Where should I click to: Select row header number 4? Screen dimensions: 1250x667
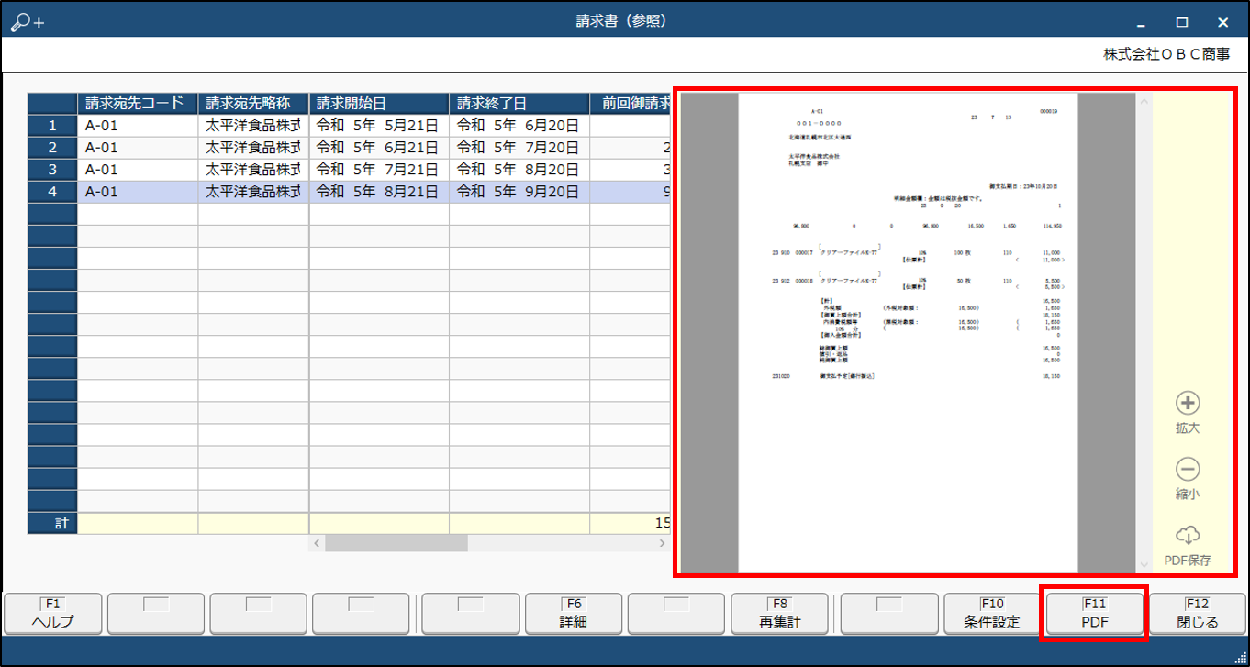coord(52,192)
